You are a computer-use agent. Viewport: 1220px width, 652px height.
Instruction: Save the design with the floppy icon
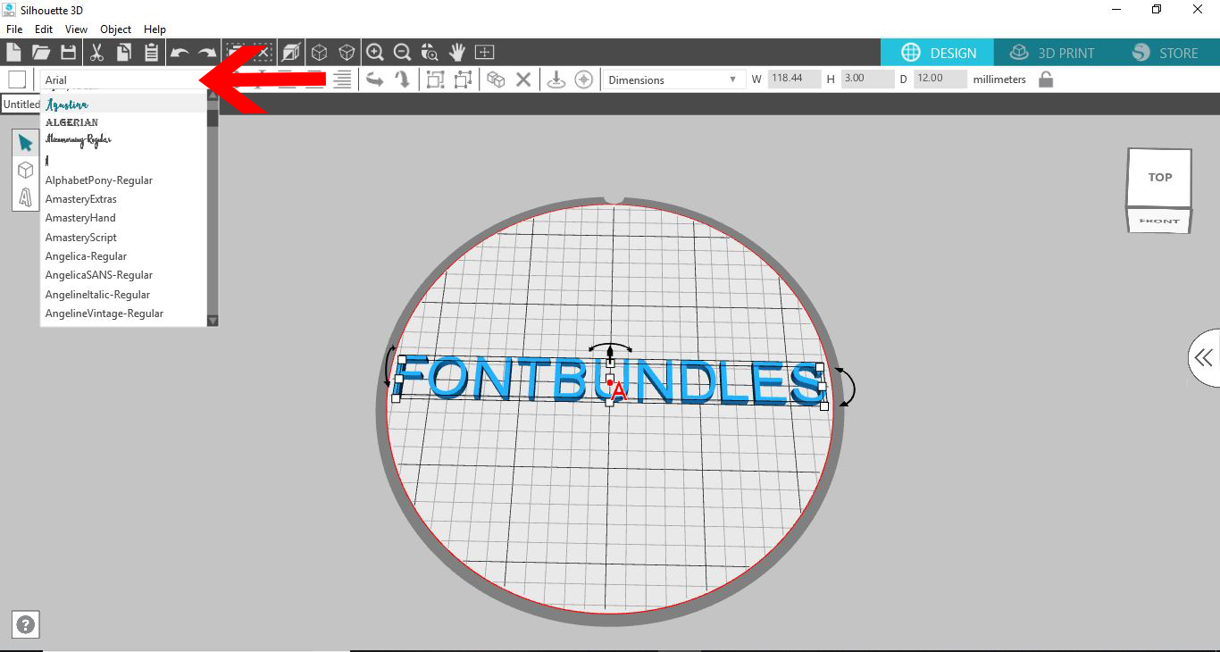click(68, 52)
